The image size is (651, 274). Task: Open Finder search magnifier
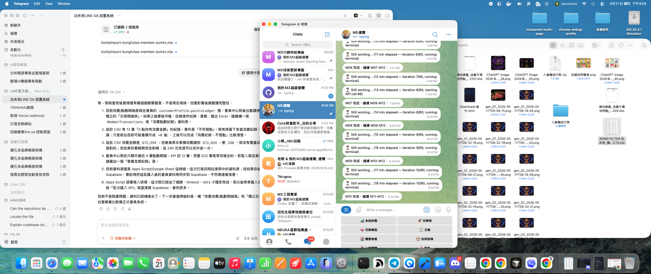(x=644, y=45)
